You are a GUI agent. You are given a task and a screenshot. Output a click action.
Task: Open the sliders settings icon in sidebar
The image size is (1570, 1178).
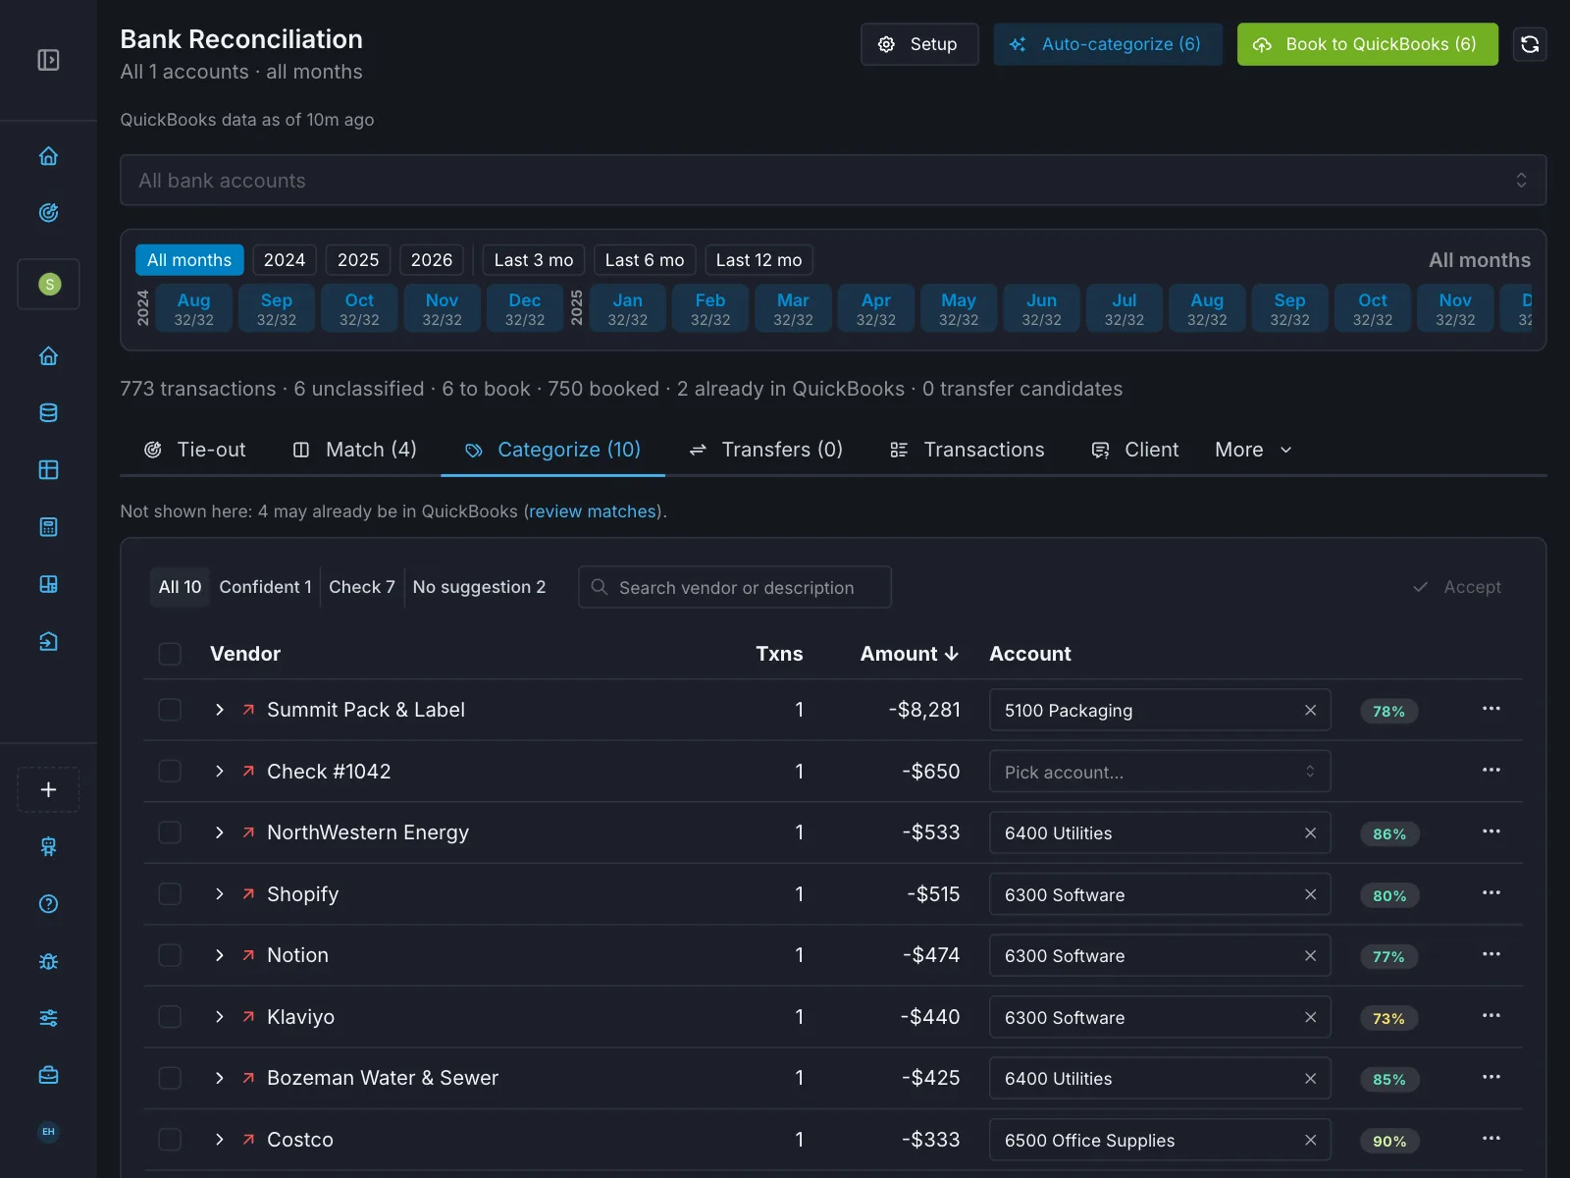tap(48, 1018)
